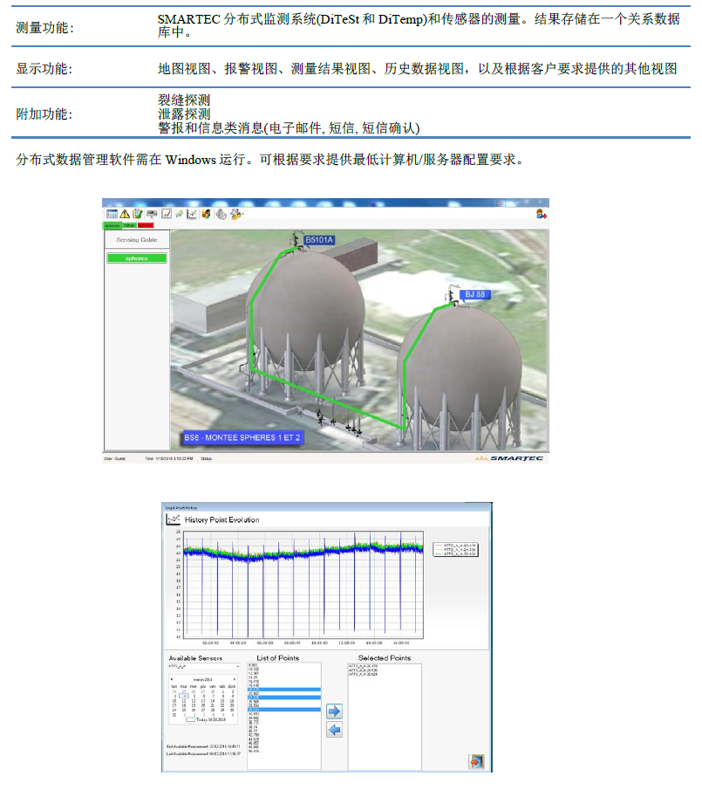Viewport: 702px width, 790px height.
Task: Open the tools gear icon in toolbar
Action: [x=235, y=214]
